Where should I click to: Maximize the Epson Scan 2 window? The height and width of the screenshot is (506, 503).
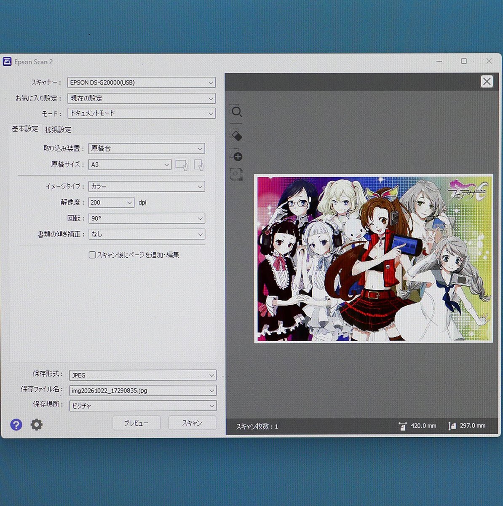(464, 61)
